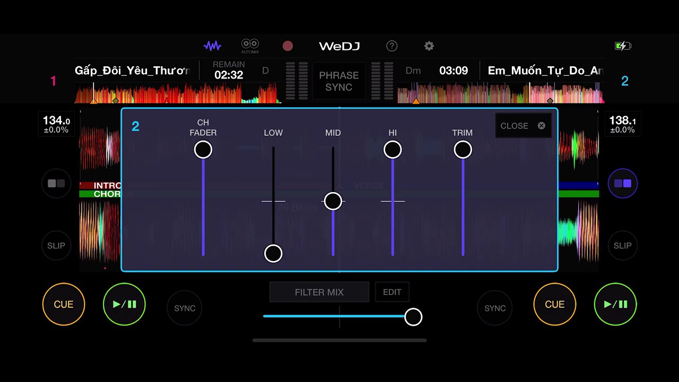Play or pause deck 2
Viewport: 679px width, 382px height.
(615, 304)
